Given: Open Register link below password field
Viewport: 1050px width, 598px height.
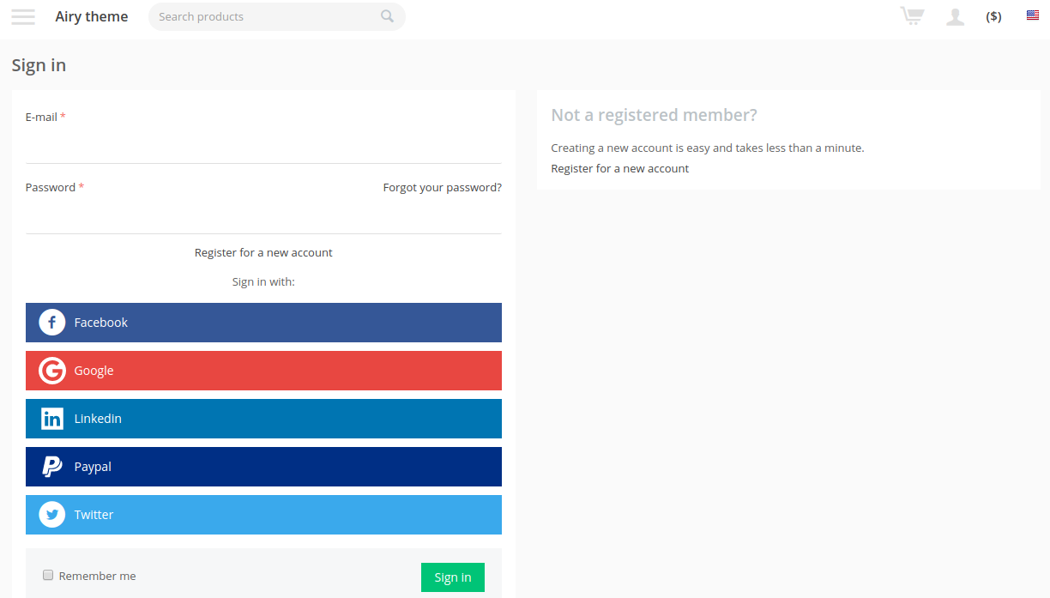Looking at the screenshot, I should tap(263, 252).
